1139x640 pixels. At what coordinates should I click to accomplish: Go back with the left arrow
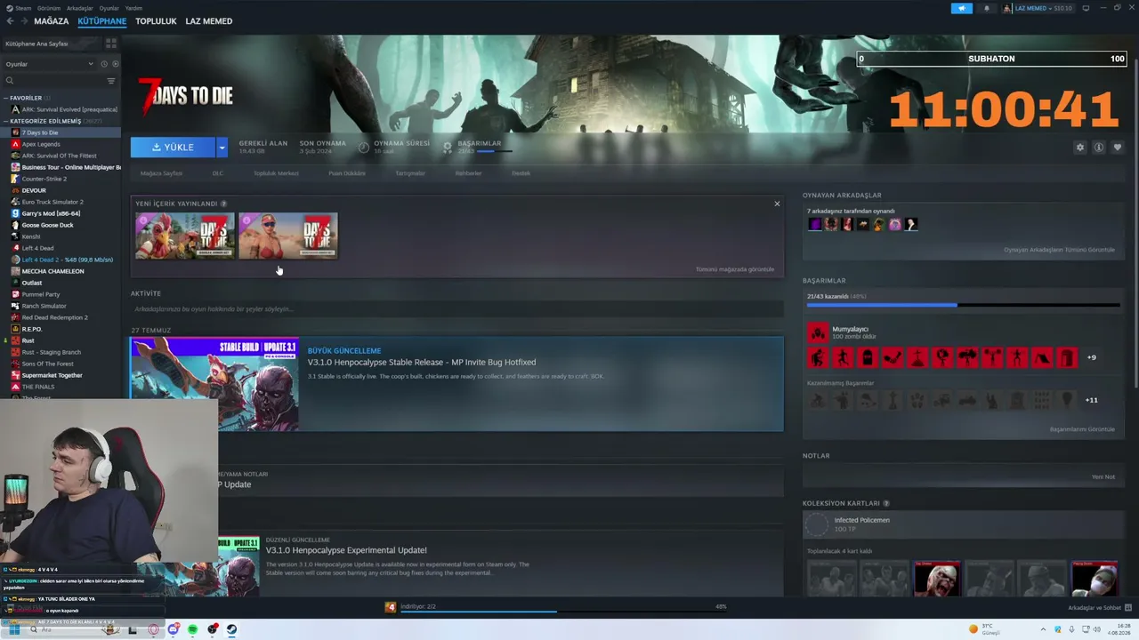10,21
